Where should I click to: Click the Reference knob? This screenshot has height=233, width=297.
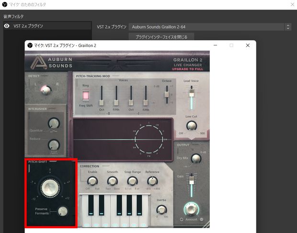152,181
